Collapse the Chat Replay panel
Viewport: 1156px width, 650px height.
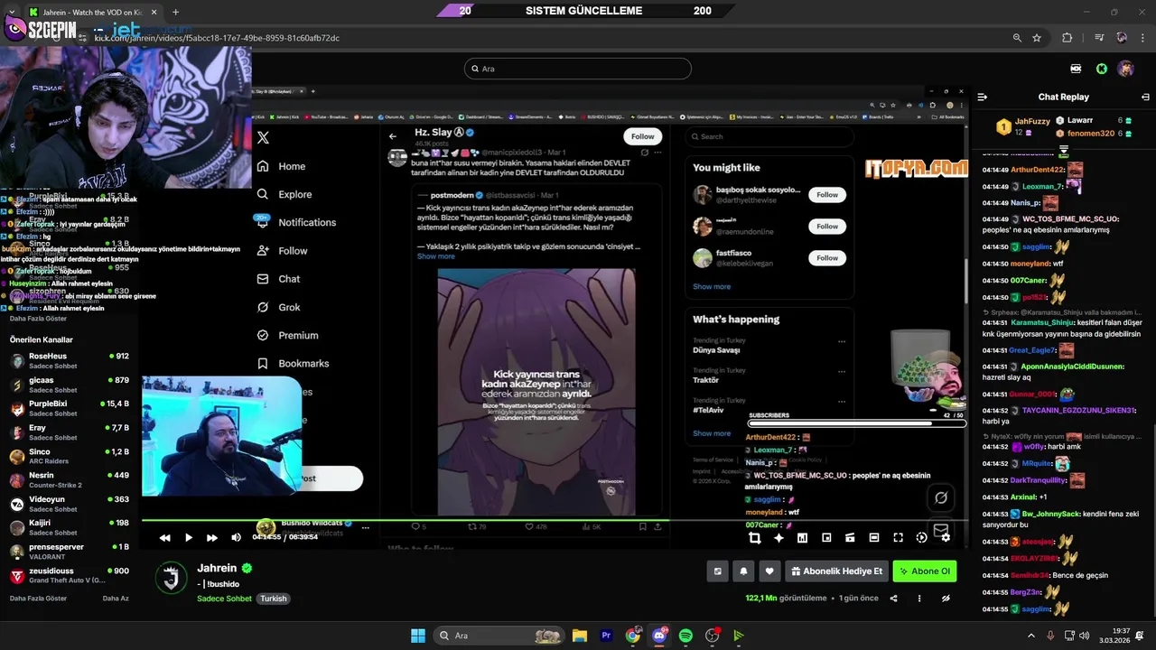(x=983, y=97)
